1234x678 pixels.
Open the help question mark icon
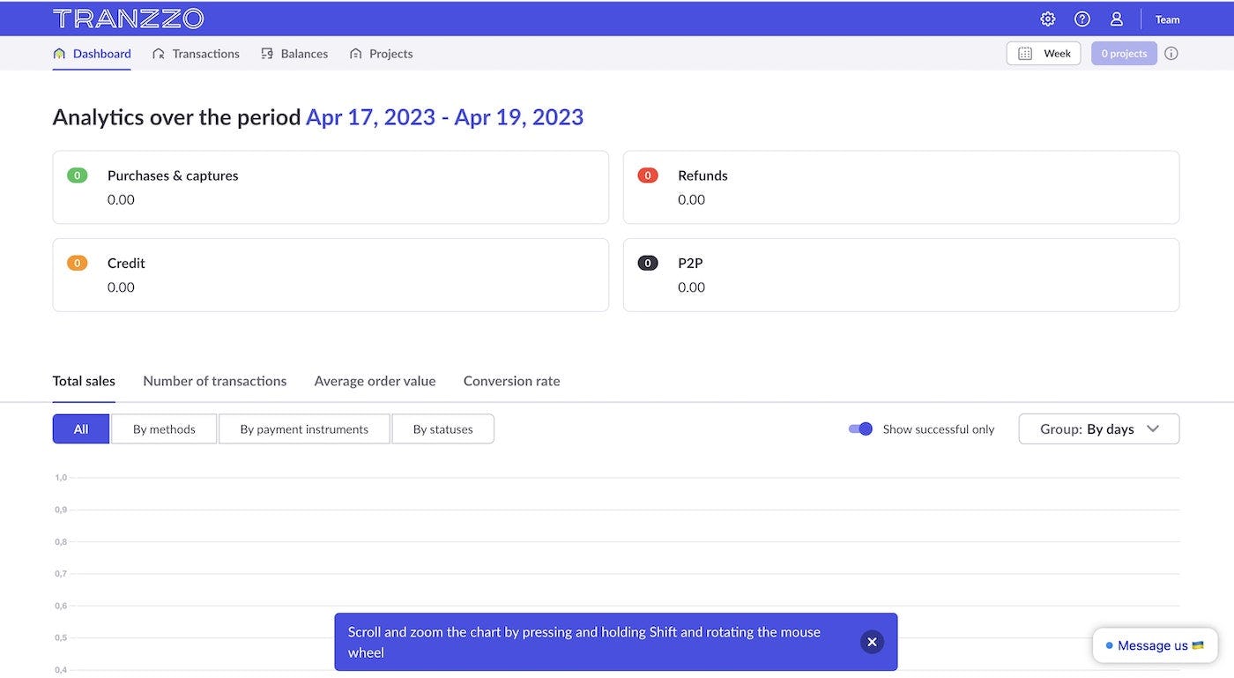pyautogui.click(x=1082, y=18)
